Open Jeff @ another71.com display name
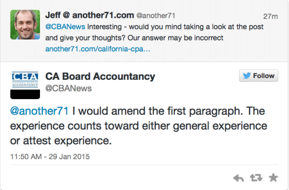 click(90, 15)
